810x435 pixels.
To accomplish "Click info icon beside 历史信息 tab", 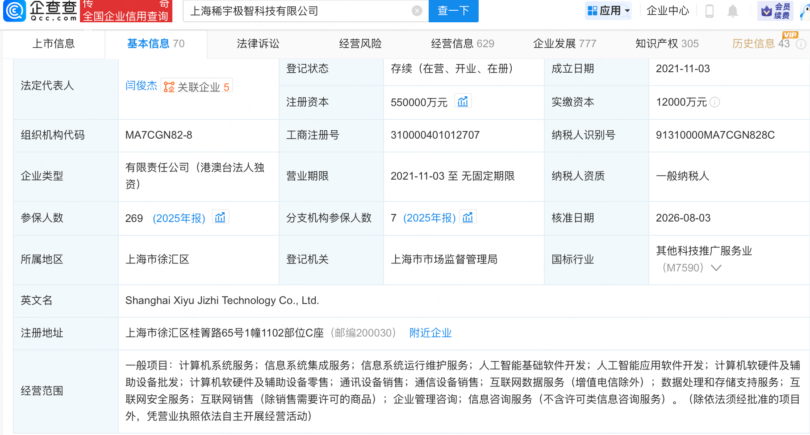I will tap(802, 44).
